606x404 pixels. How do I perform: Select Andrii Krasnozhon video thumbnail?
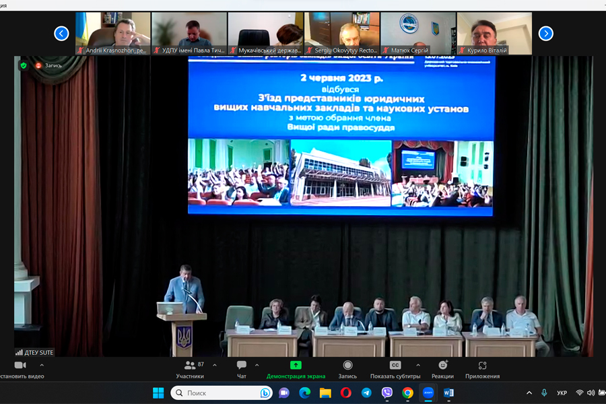tap(113, 33)
